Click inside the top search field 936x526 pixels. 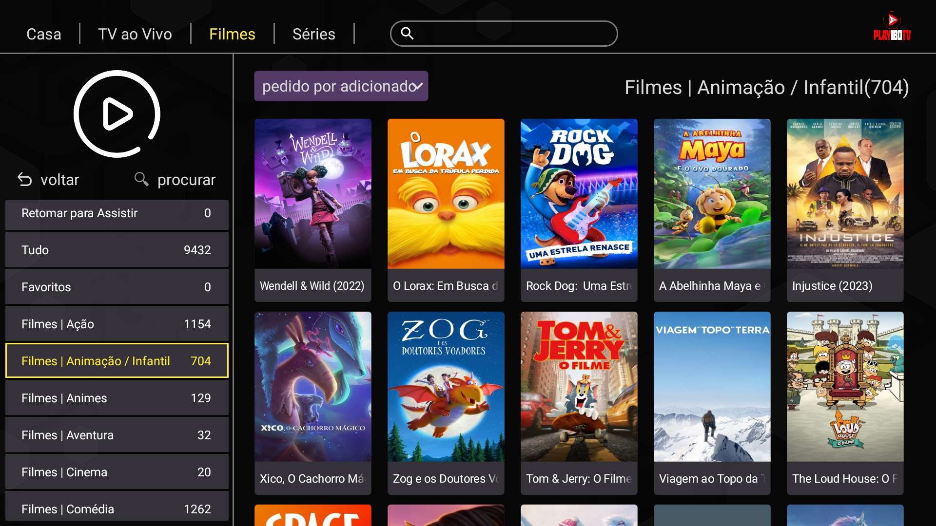(x=512, y=34)
